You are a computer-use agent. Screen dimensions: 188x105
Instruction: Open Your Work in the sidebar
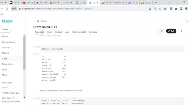click(7, 83)
